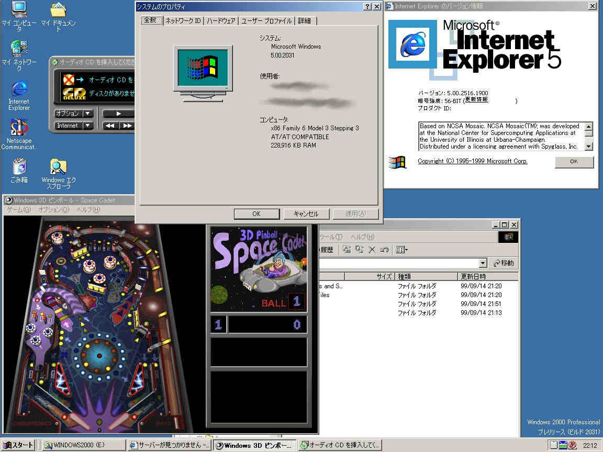This screenshot has width=603, height=452.
Task: Click the help question mark in System Properties
Action: tap(367, 6)
